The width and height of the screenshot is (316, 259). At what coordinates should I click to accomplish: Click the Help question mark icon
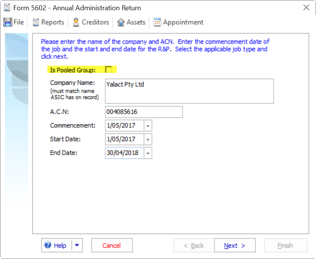point(48,245)
